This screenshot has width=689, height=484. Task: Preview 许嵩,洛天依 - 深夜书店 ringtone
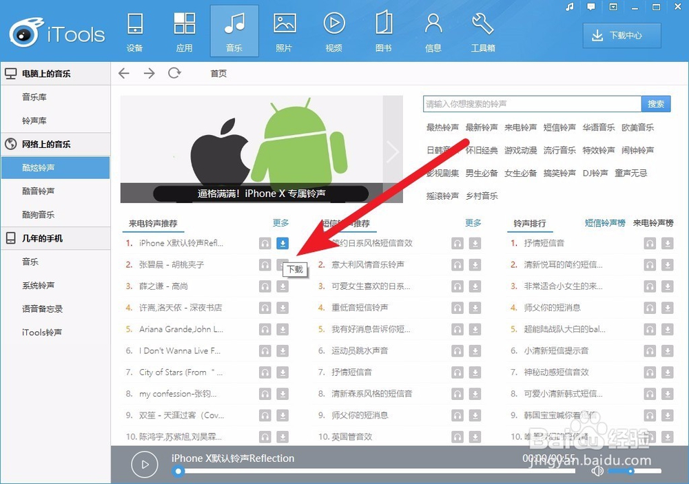point(265,308)
